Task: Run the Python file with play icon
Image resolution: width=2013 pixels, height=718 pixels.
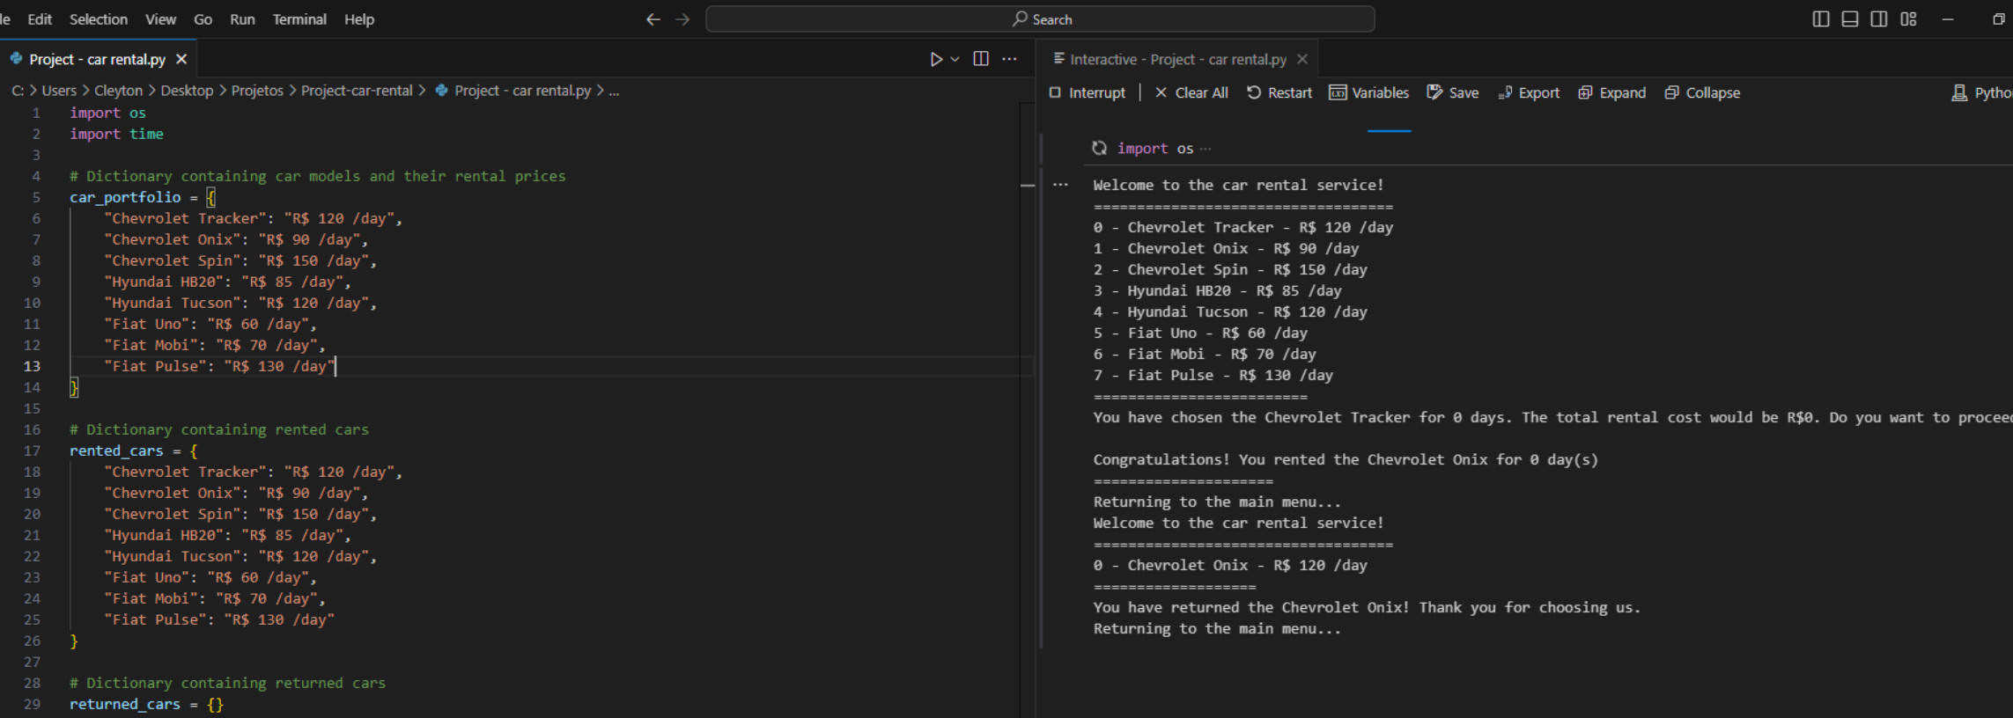Action: point(935,59)
